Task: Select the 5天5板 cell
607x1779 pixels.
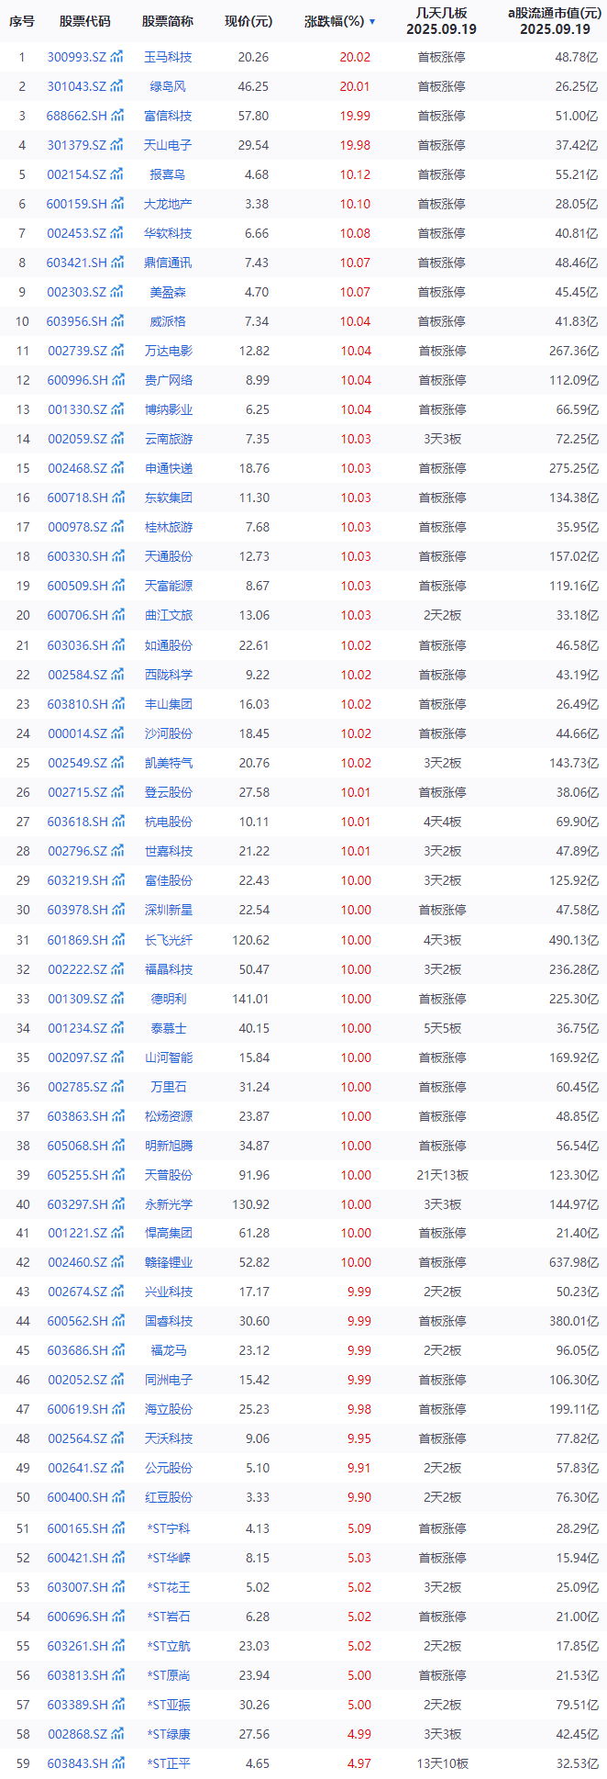Action: (442, 1028)
